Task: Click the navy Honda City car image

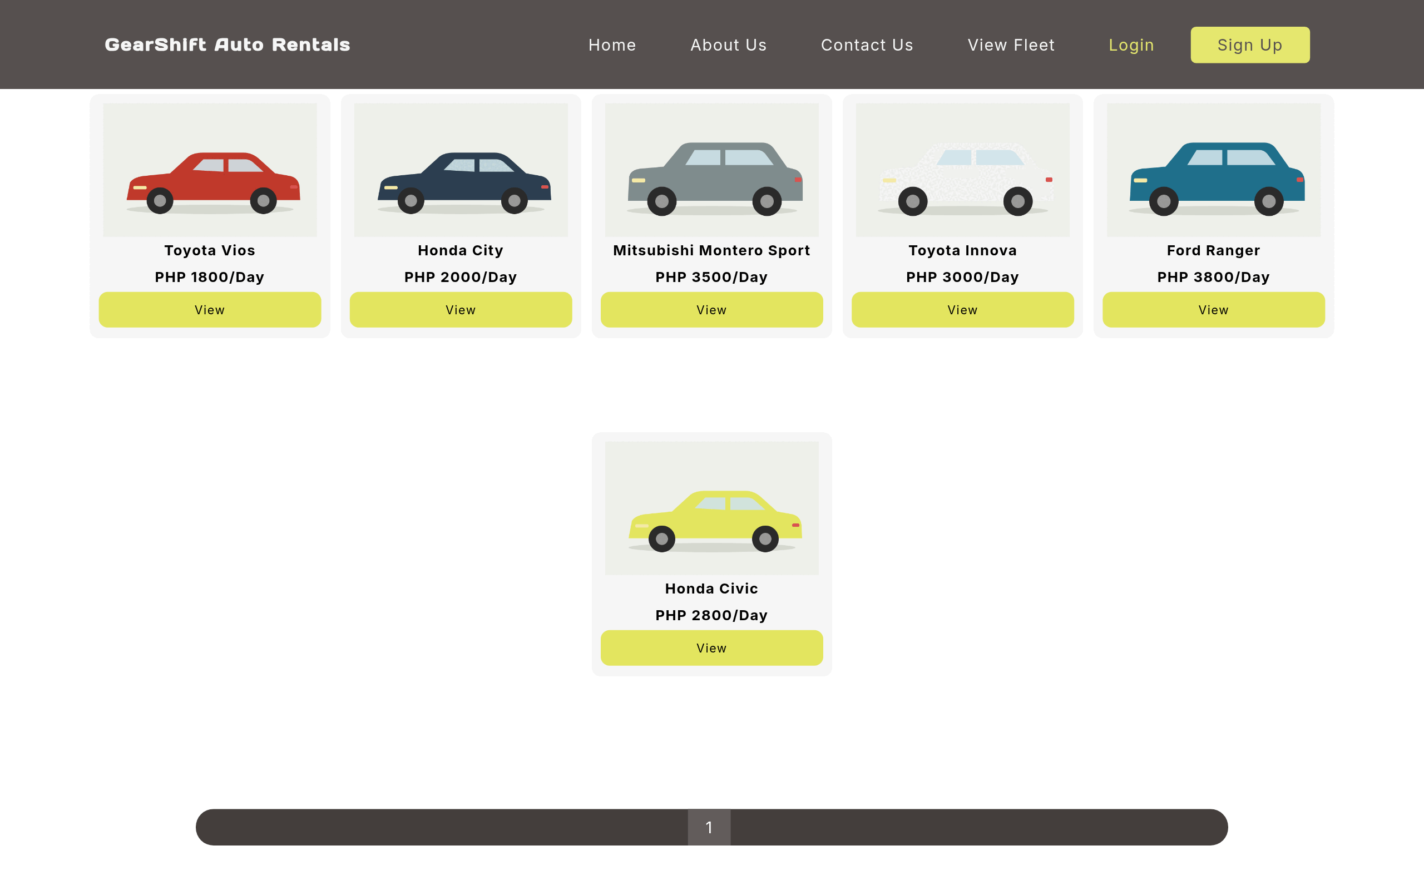Action: point(461,170)
